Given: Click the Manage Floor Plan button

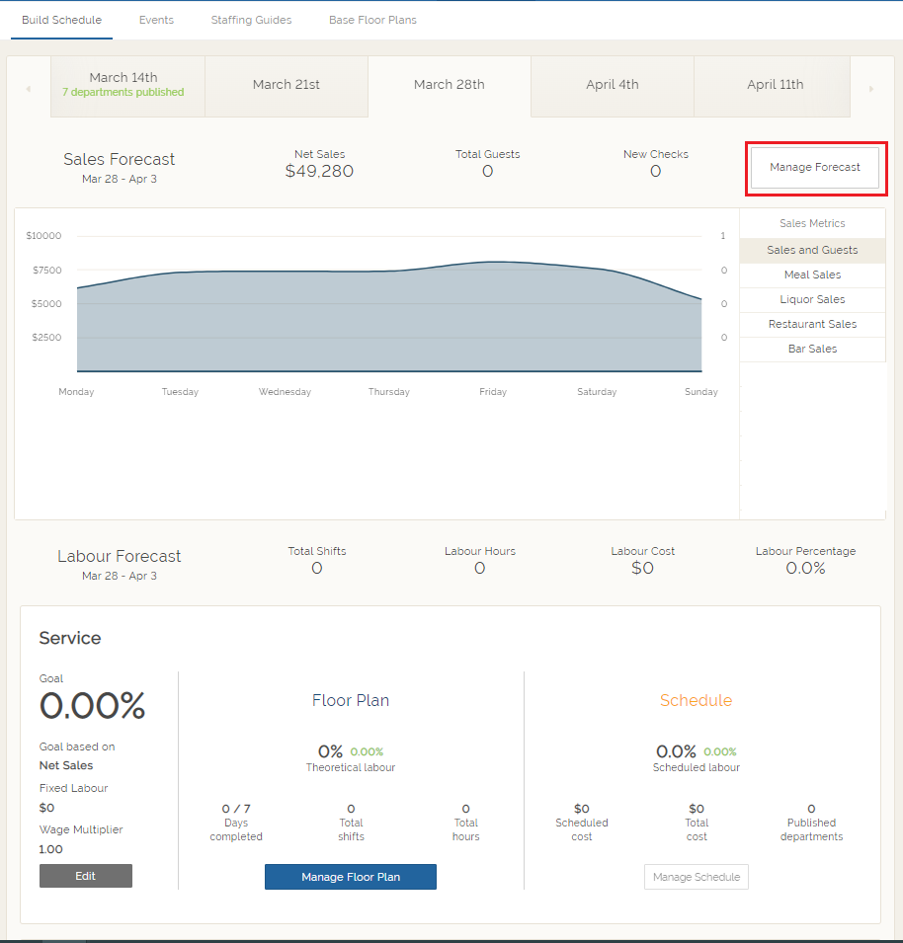Looking at the screenshot, I should coord(351,877).
